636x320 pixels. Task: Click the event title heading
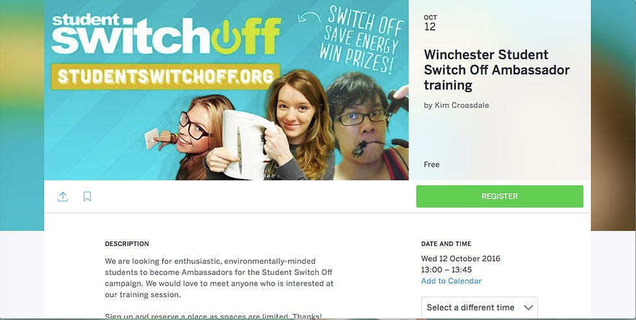[496, 69]
